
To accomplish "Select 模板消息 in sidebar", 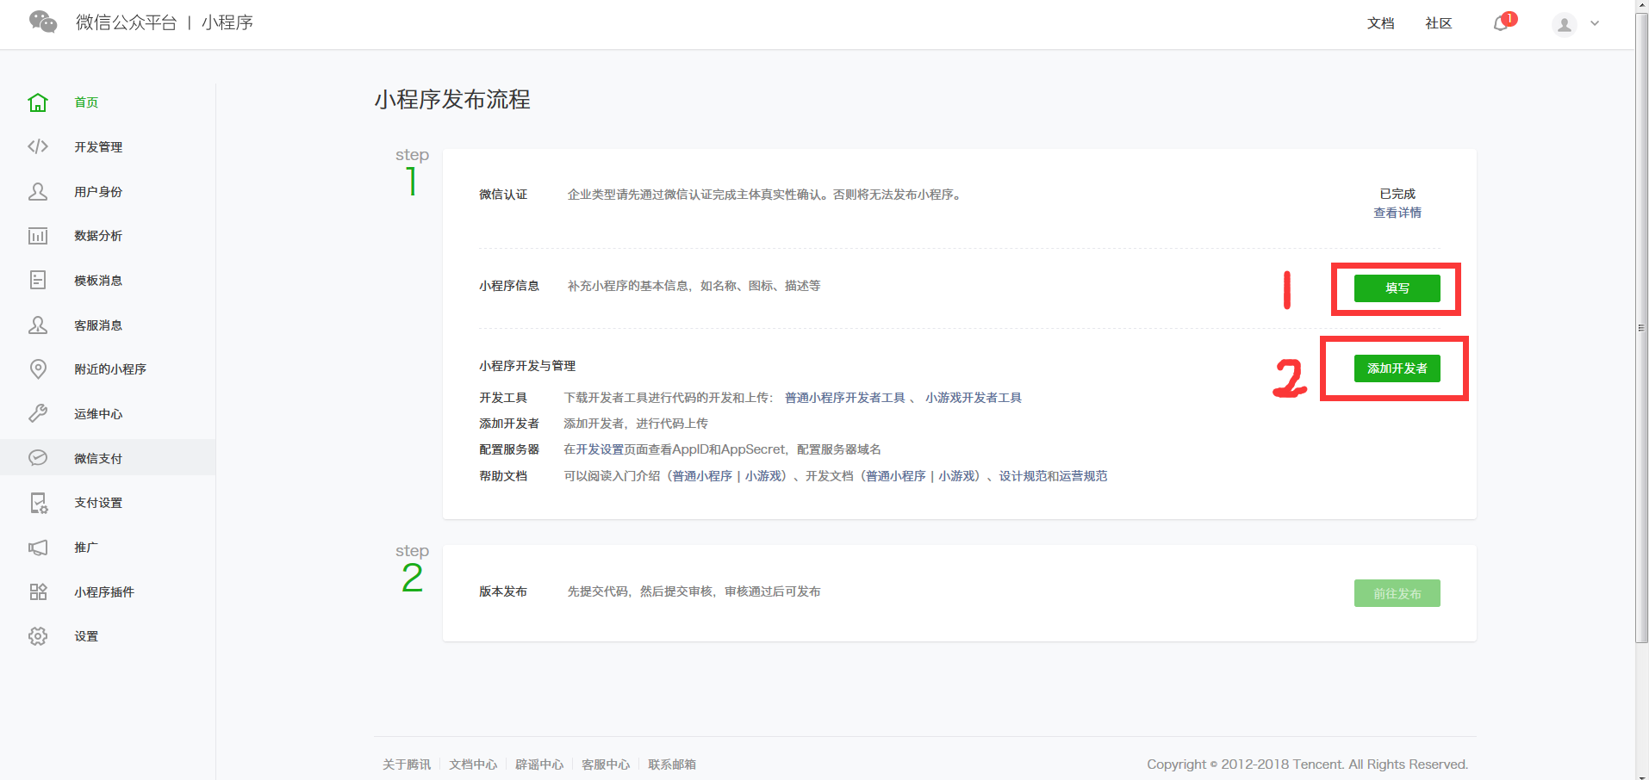I will (x=98, y=281).
